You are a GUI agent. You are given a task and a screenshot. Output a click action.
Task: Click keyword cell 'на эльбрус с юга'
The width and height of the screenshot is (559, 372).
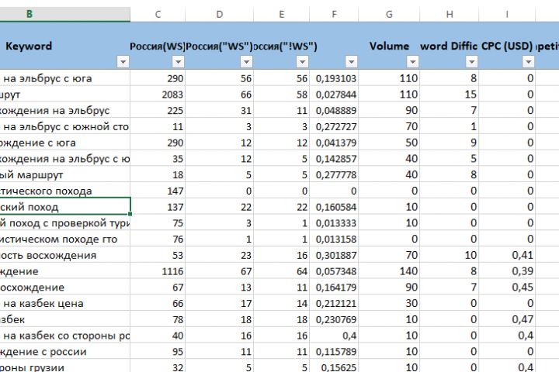(x=65, y=78)
